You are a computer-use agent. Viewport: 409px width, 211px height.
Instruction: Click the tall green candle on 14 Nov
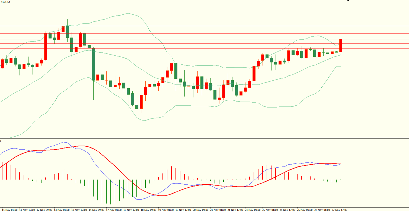click(x=93, y=64)
